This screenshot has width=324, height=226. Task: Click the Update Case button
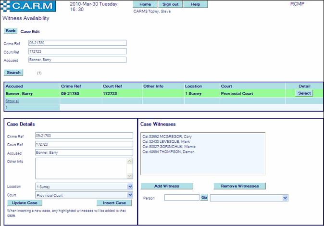point(21,203)
